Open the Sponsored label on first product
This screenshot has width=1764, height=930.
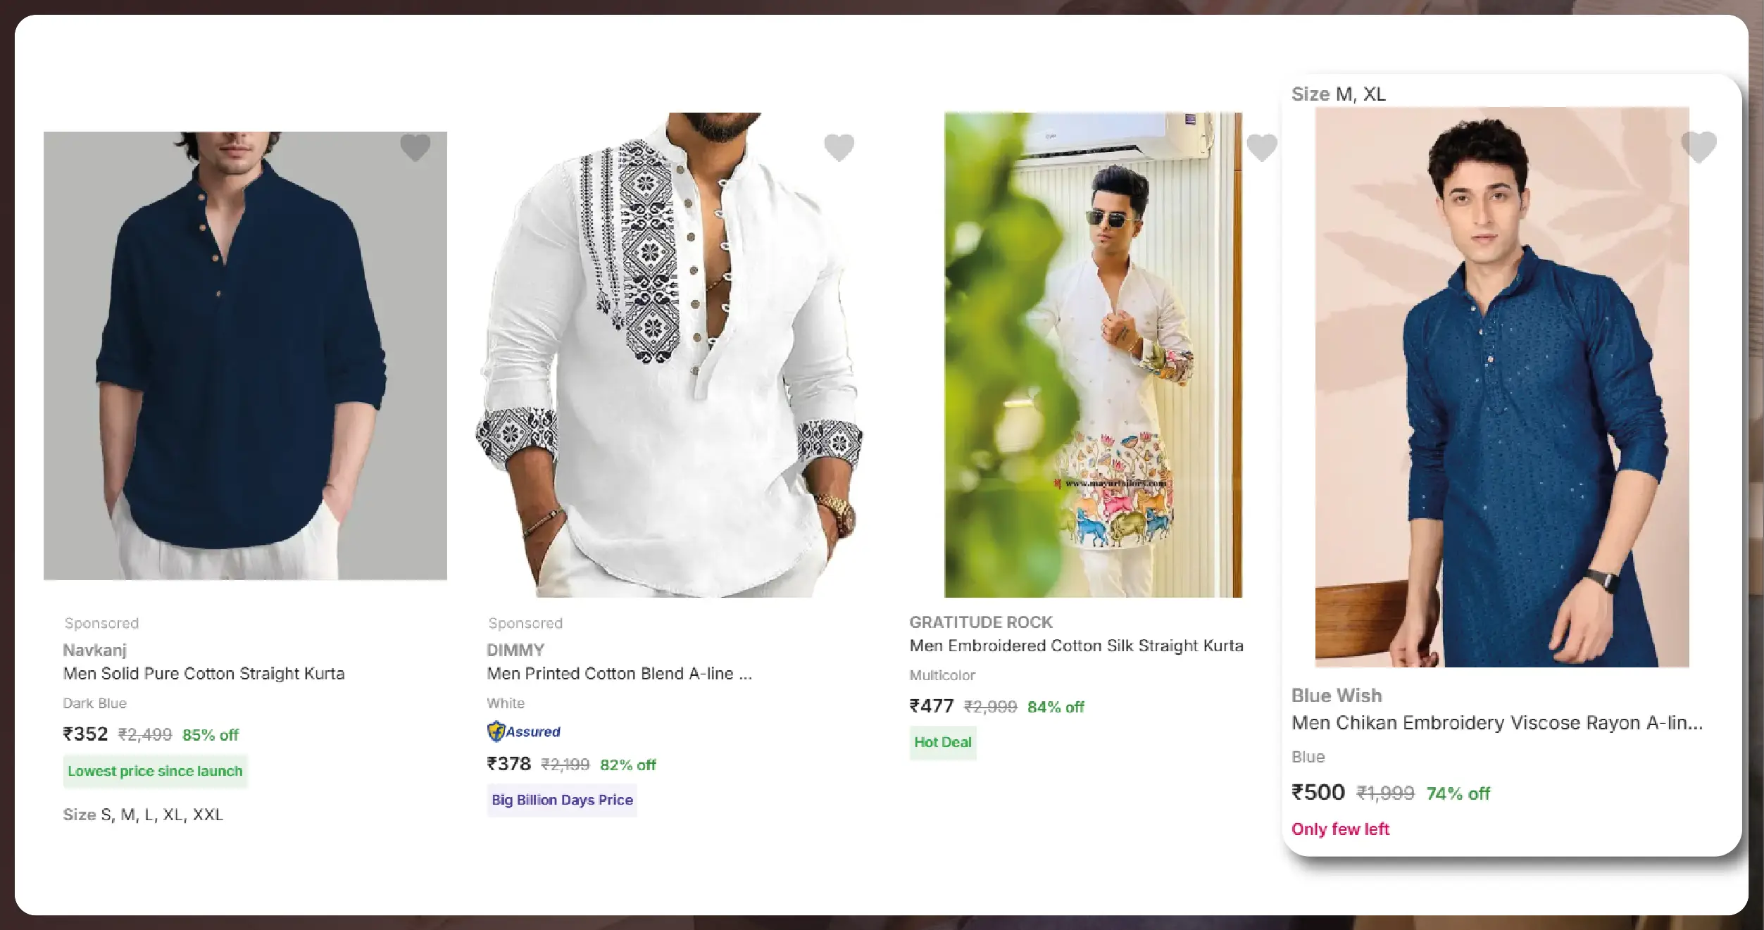[x=101, y=623]
